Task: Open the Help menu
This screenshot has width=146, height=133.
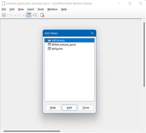Action: (64, 9)
